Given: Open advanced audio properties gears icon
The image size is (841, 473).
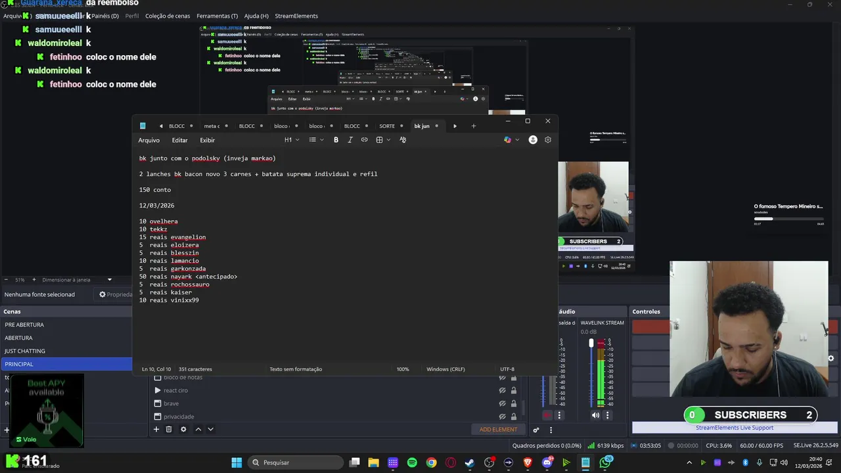Looking at the screenshot, I should pos(536,430).
